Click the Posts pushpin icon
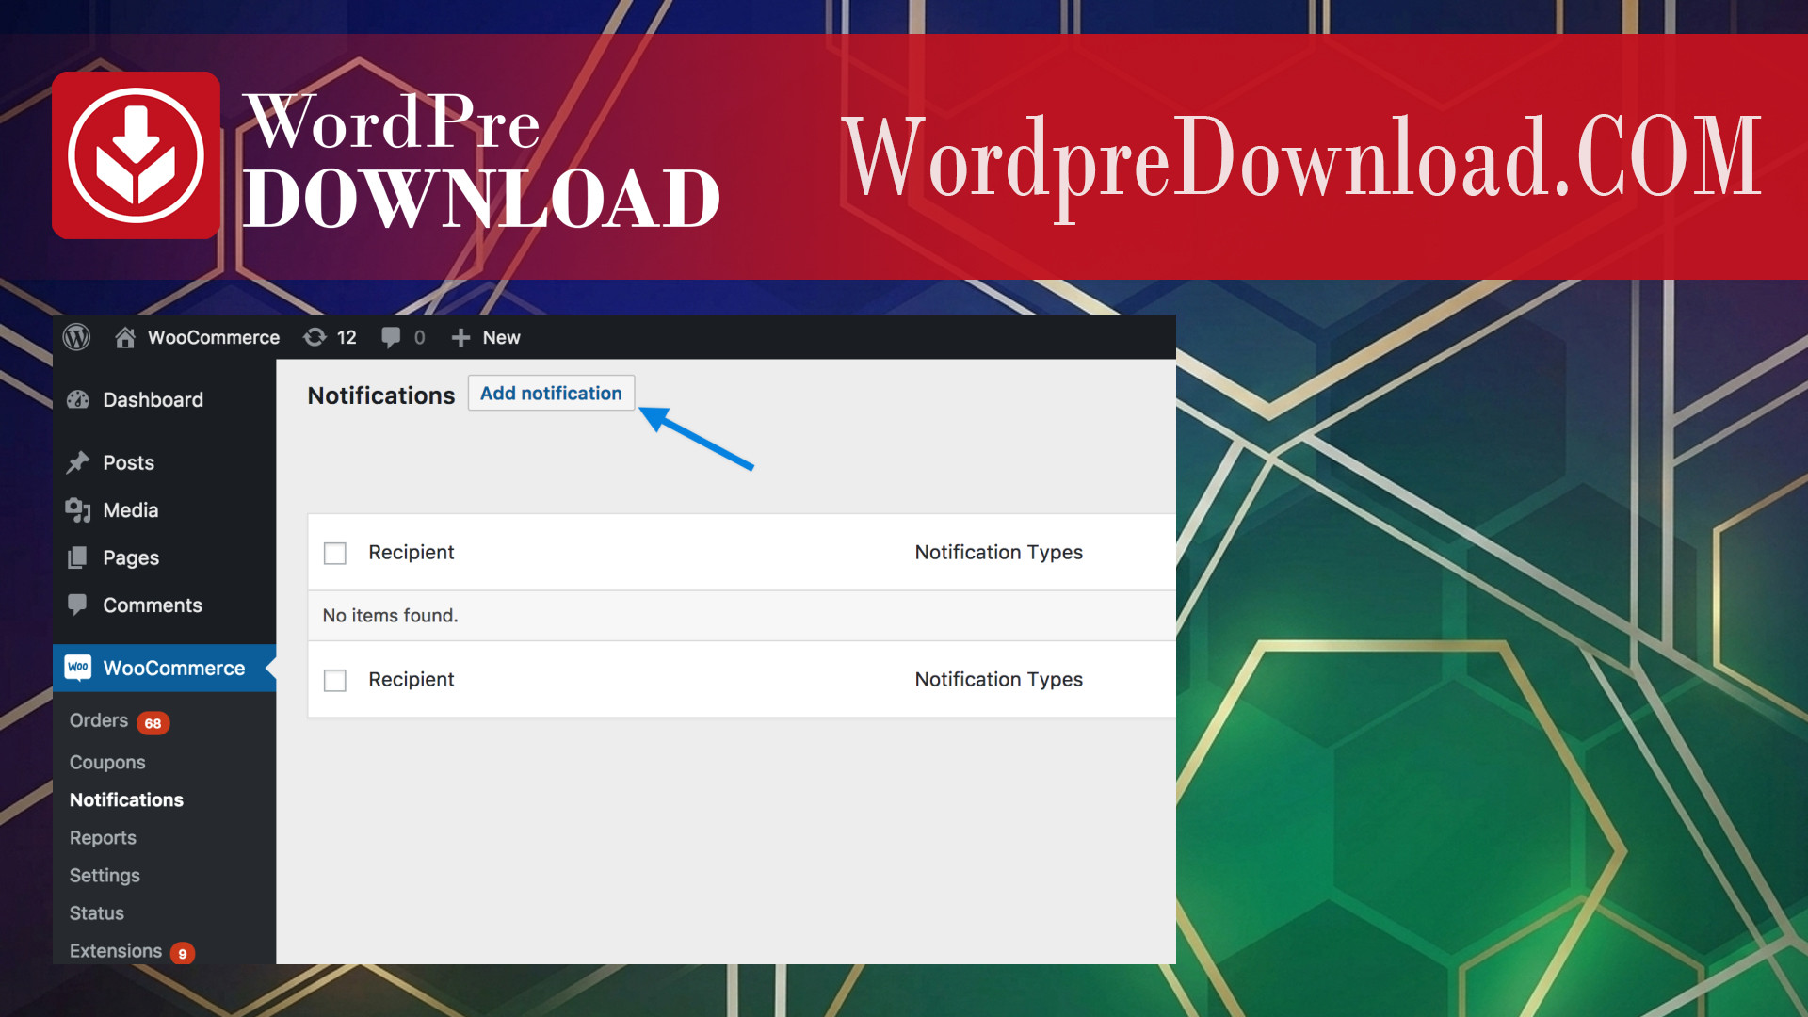Screen dimensions: 1808x1017 [x=78, y=462]
